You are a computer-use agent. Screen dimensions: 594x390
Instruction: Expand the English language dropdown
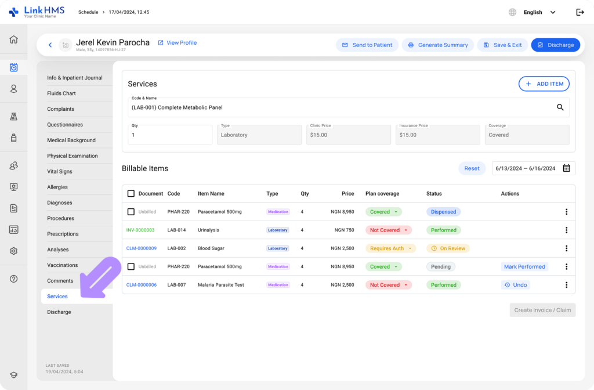[x=539, y=12]
